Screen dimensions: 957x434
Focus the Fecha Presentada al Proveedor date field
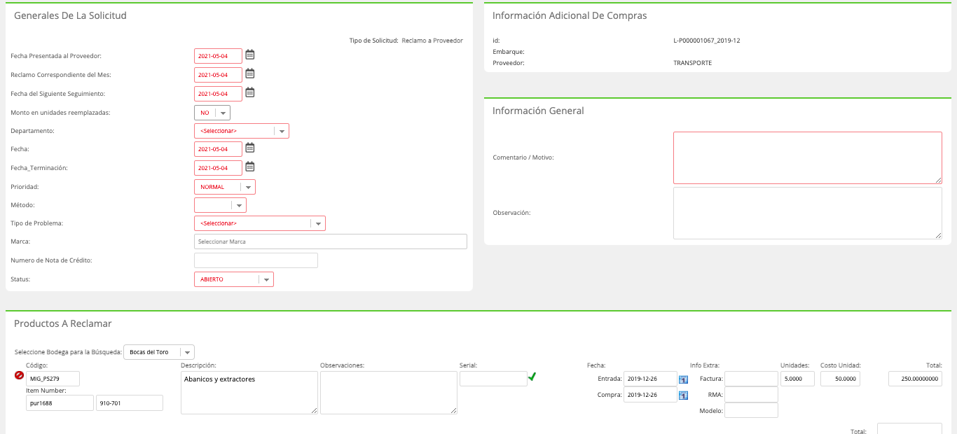[x=218, y=56]
